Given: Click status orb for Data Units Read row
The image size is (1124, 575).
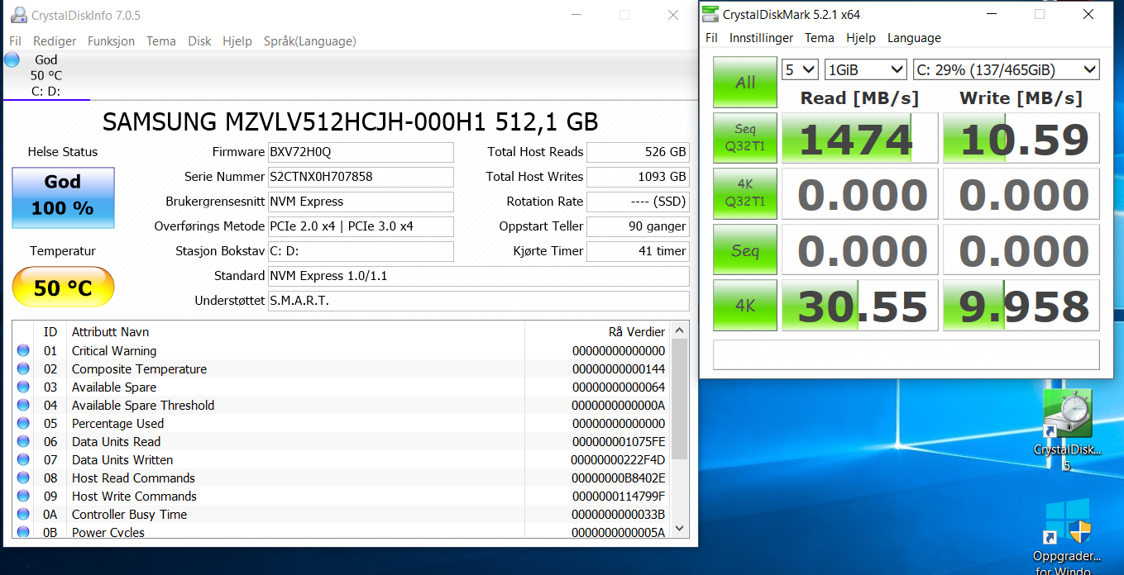Looking at the screenshot, I should 23,442.
